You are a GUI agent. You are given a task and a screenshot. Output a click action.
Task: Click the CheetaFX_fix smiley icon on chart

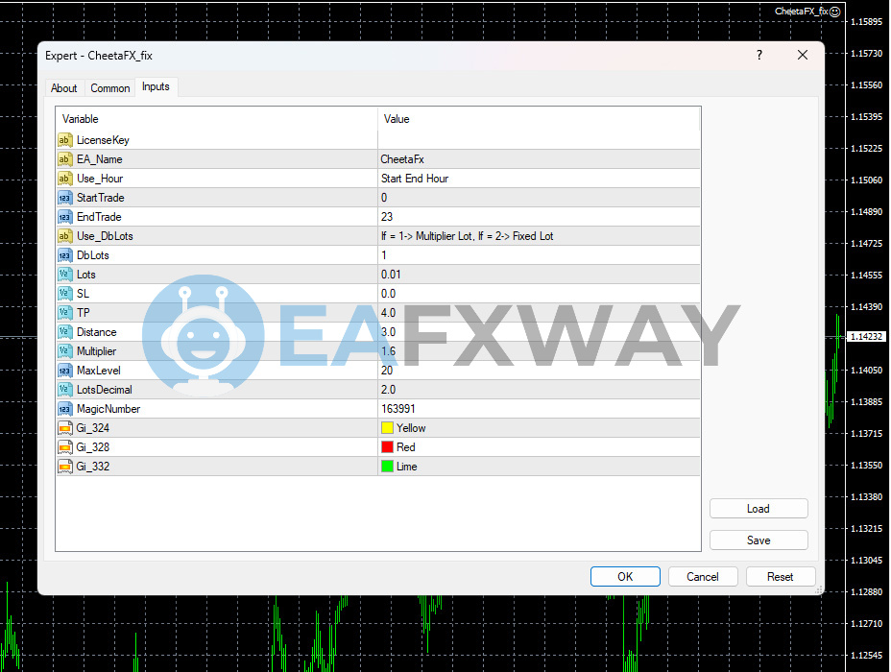coord(835,12)
